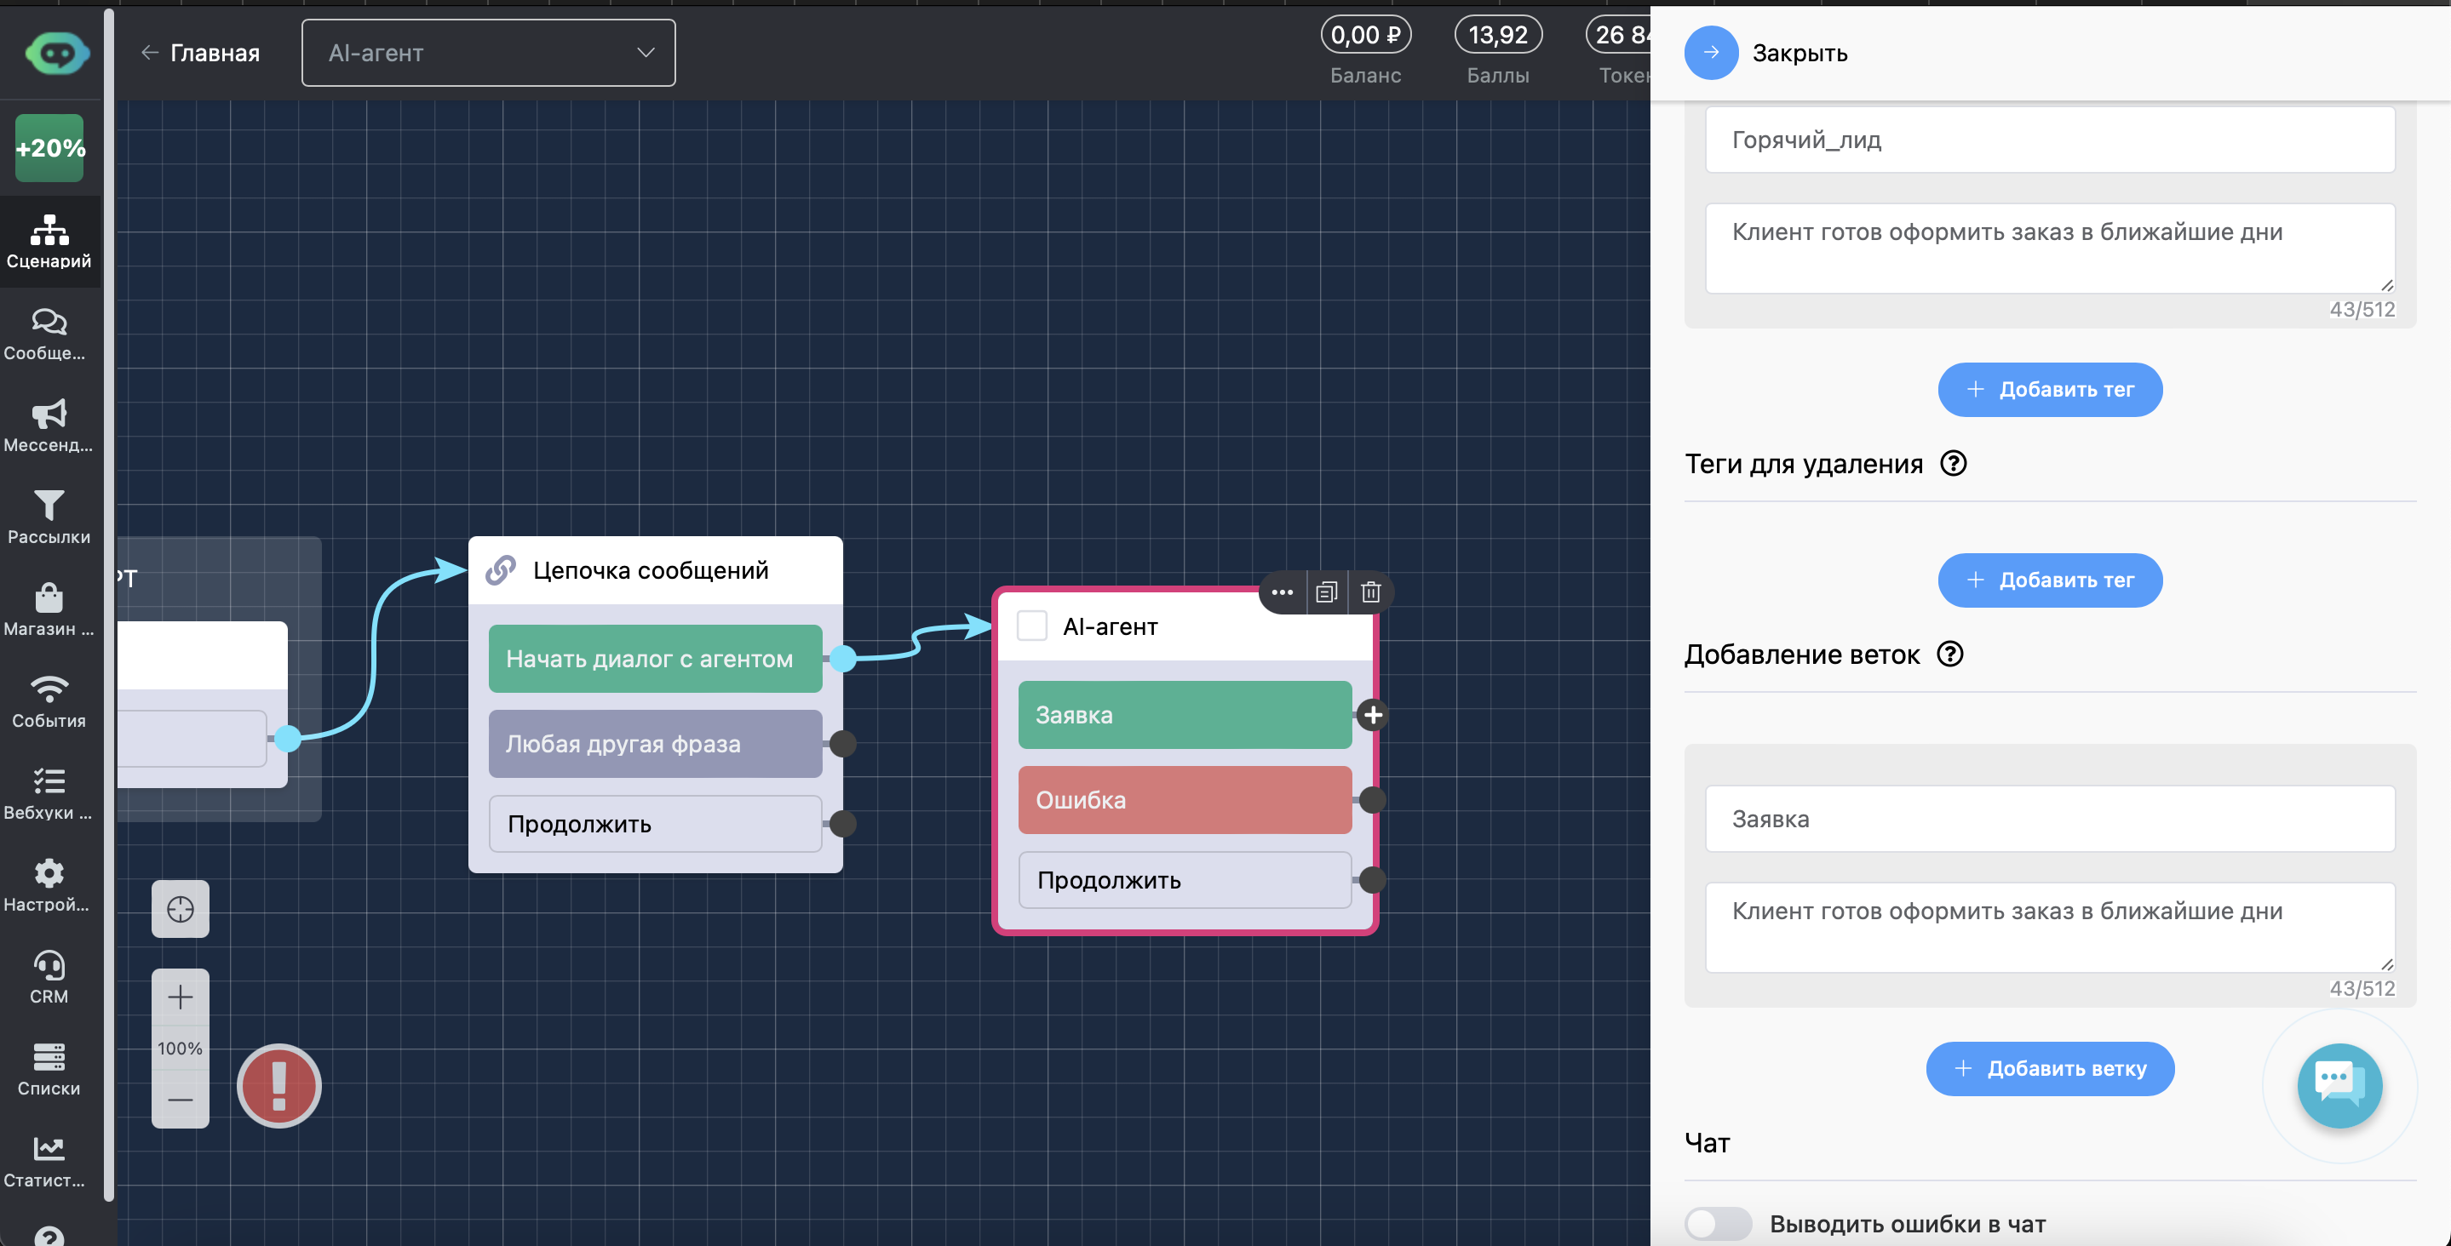Go back to Главная
Image resolution: width=2451 pixels, height=1246 pixels.
(x=200, y=52)
